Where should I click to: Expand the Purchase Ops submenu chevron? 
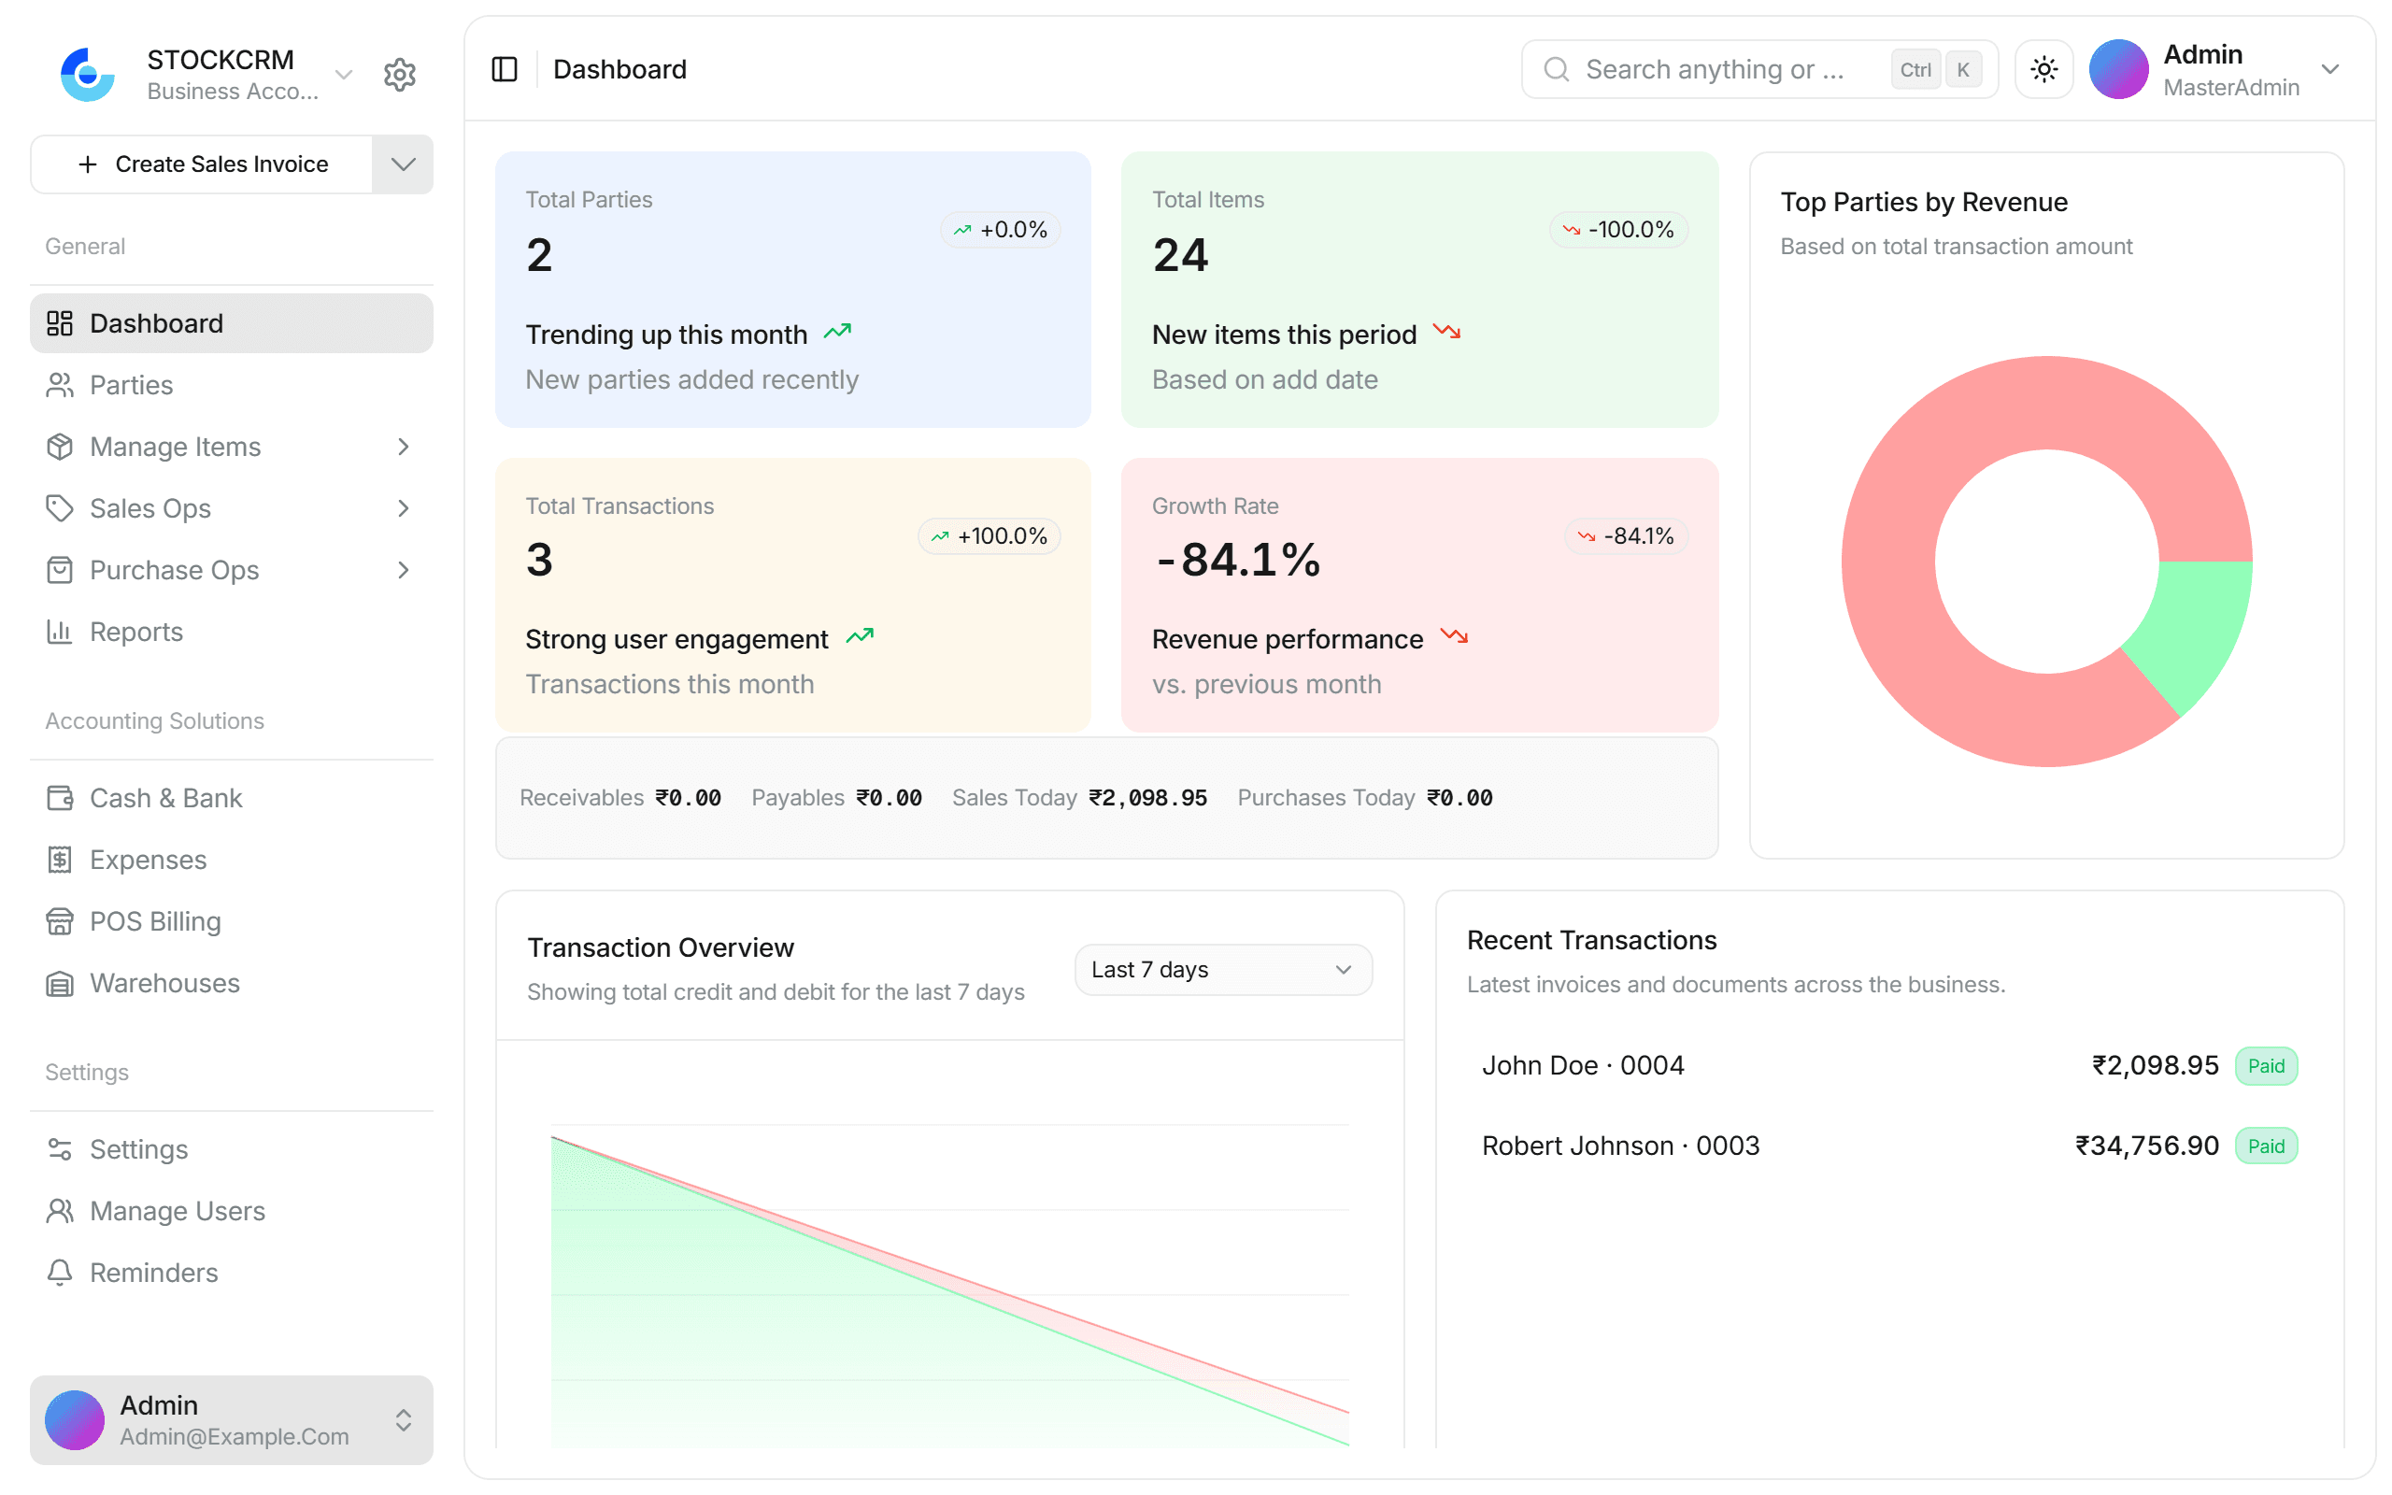404,570
